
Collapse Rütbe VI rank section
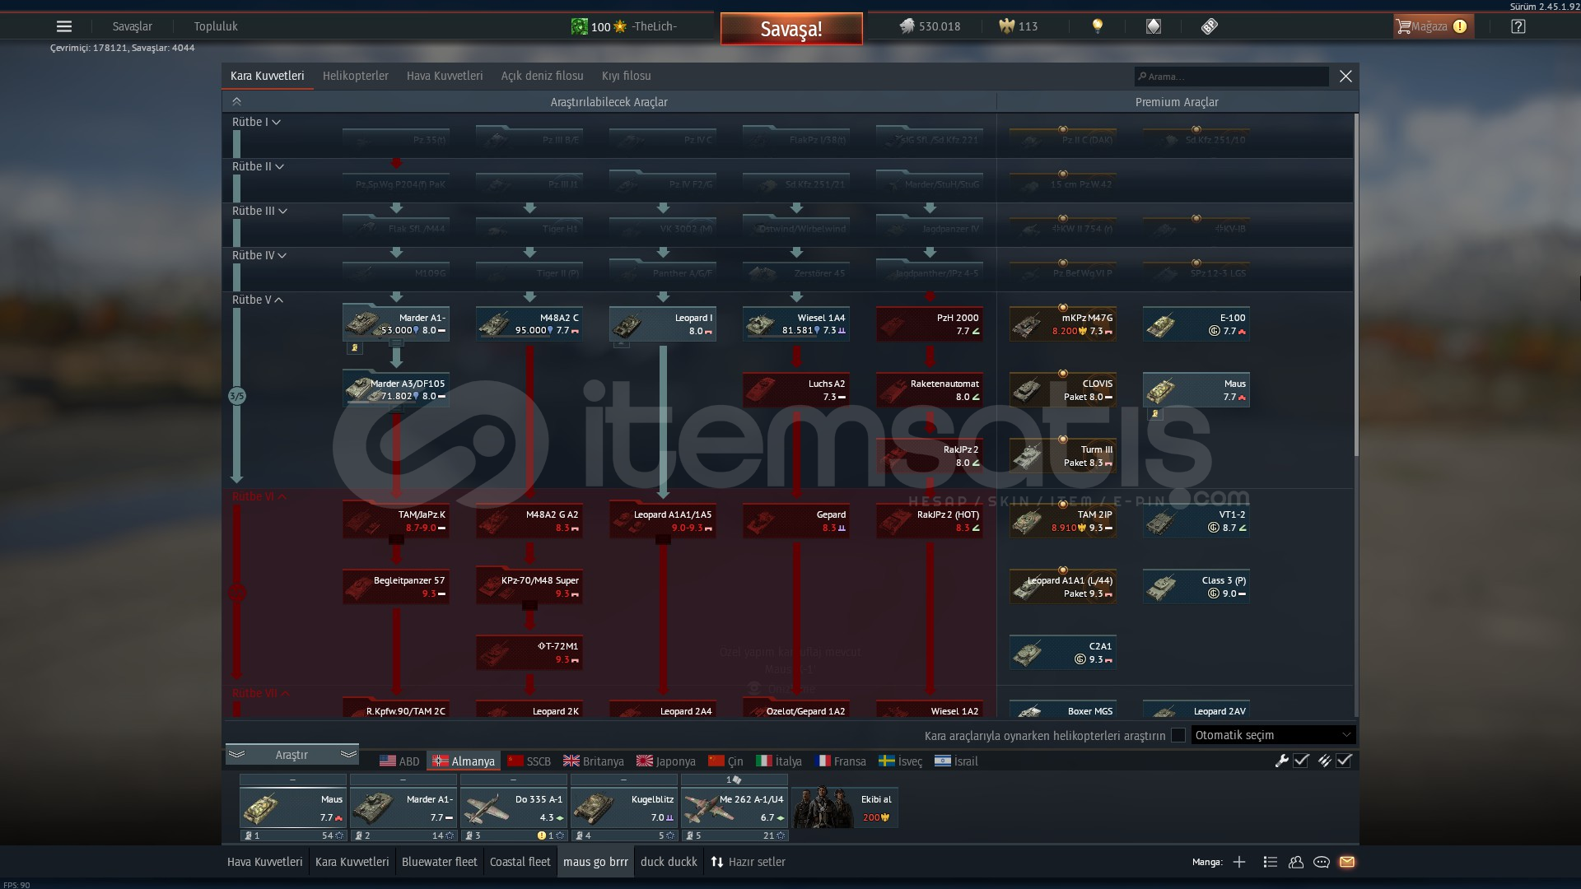(x=259, y=496)
